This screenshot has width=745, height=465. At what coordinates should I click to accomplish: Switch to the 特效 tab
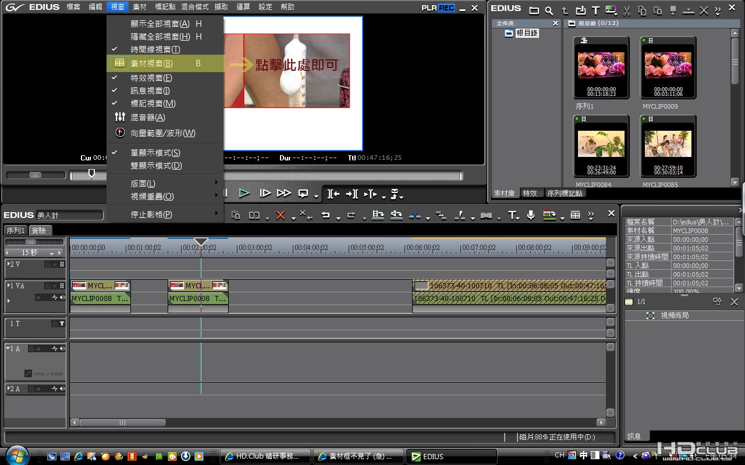(x=530, y=193)
